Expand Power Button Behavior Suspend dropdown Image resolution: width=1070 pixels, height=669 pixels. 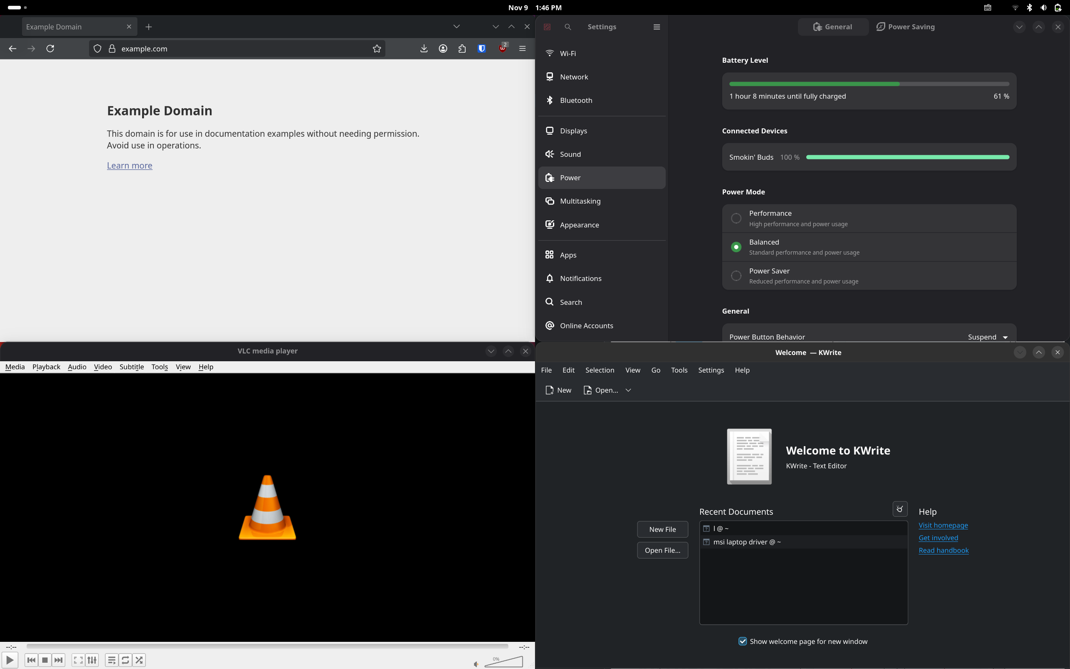coord(988,337)
